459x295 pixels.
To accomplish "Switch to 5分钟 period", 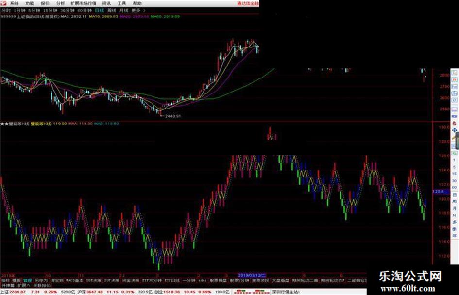I will coord(34,11).
